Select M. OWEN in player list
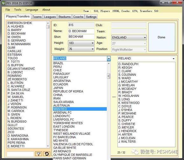 click(x=27, y=37)
